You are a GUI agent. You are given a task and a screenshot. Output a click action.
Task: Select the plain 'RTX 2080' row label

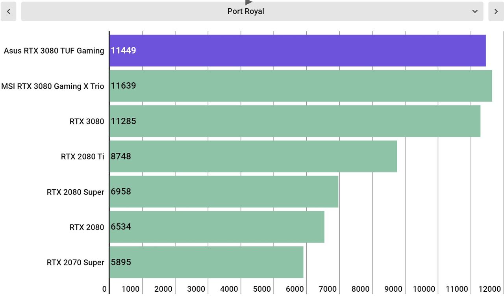point(87,227)
